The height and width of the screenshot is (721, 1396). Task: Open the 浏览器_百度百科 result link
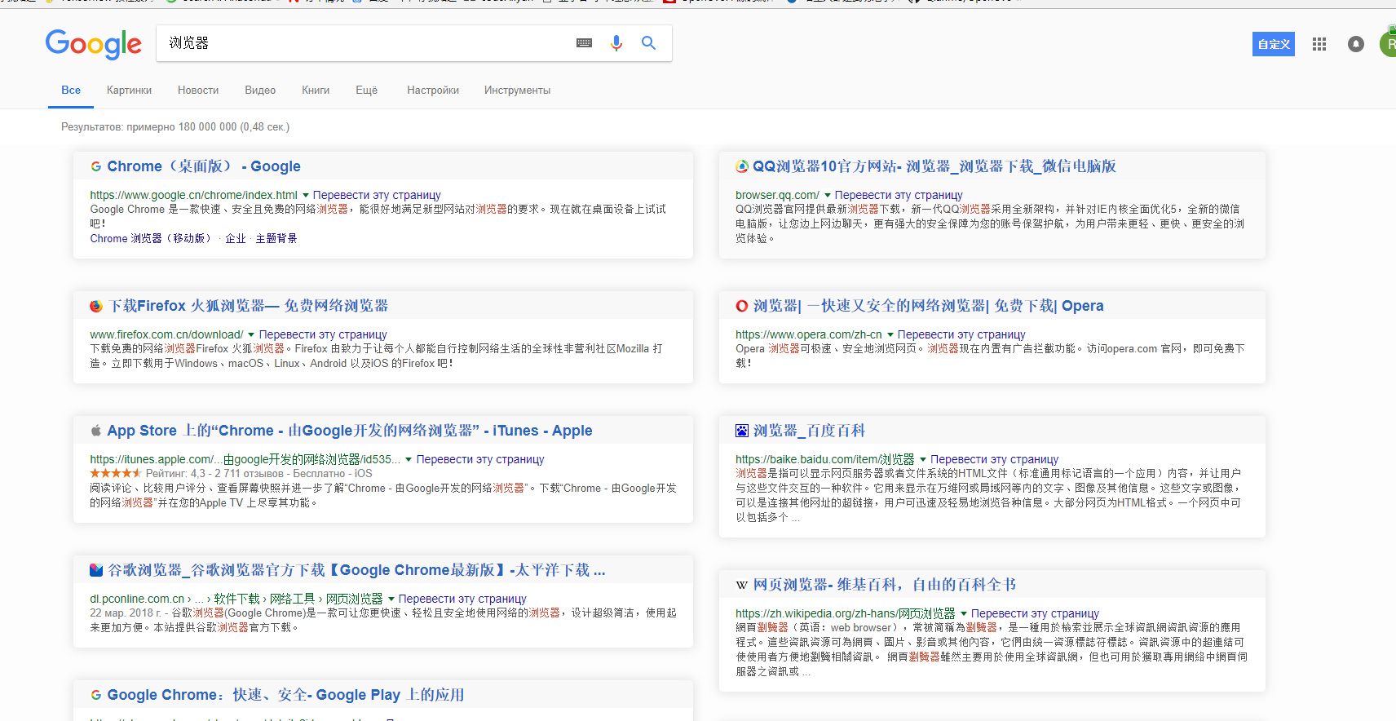(808, 431)
